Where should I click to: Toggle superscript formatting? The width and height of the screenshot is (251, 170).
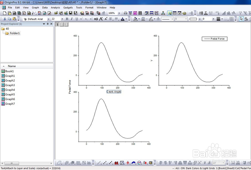82,19
